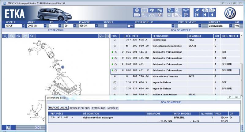Click position 5 callout in the illustration

[x=62, y=67]
